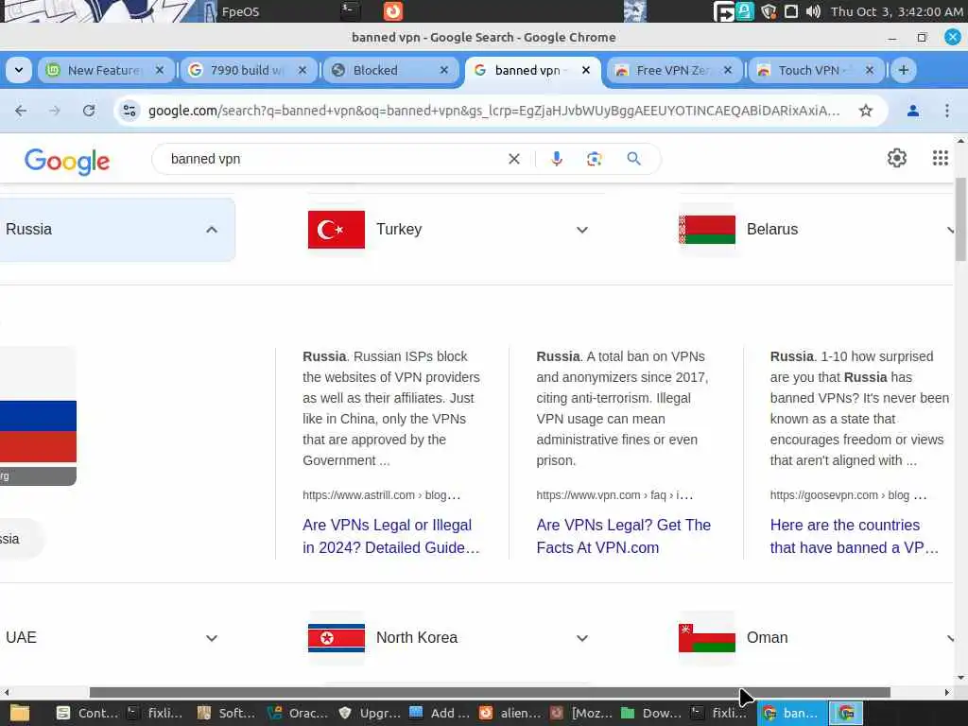
Task: Expand the Turkey section
Action: [581, 230]
